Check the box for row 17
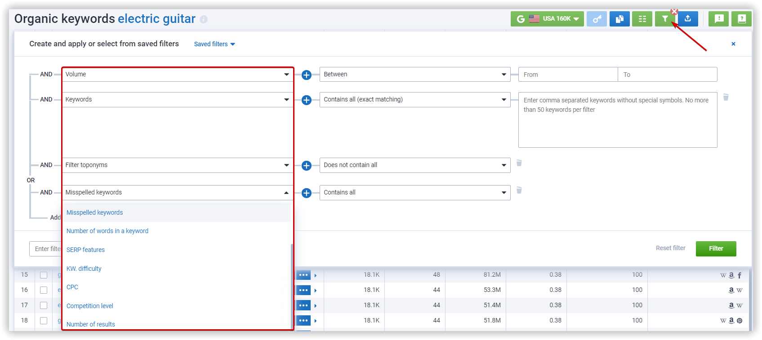This screenshot has height=340, width=762. pyautogui.click(x=44, y=305)
